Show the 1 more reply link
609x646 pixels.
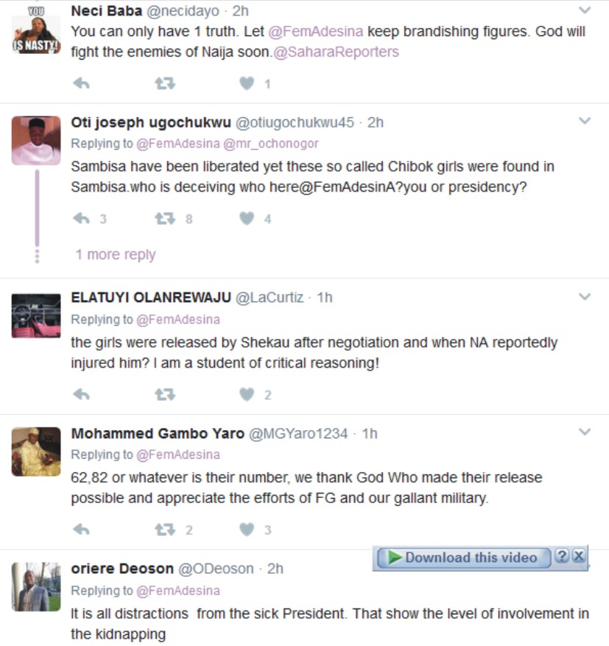coord(116,255)
